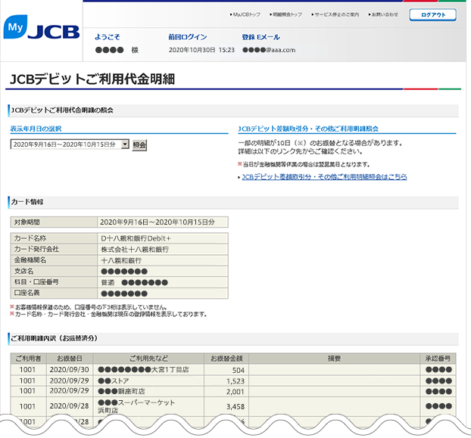The image size is (471, 438).
Task: Click the ご利用先など column header
Action: pyautogui.click(x=148, y=359)
